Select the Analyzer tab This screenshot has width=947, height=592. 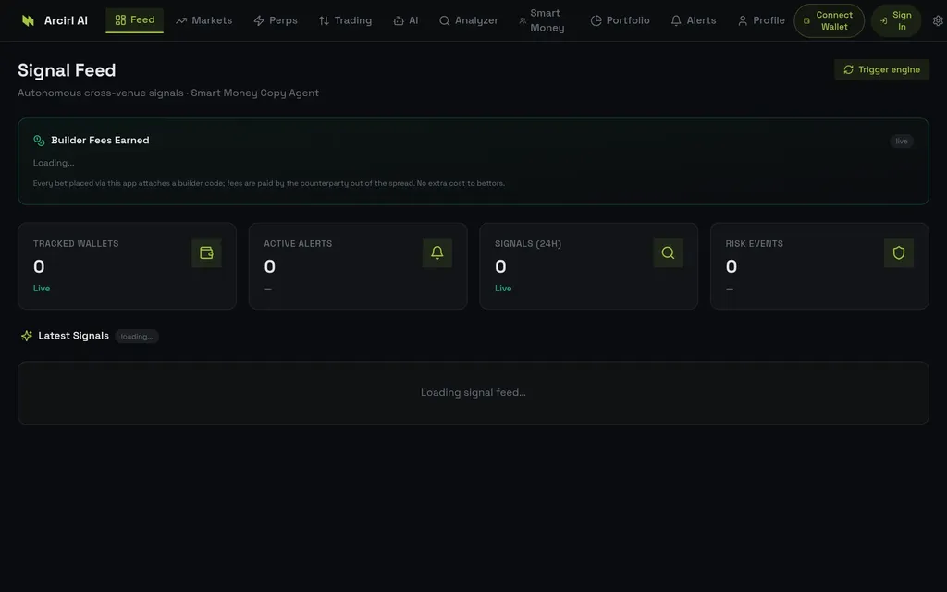point(469,20)
